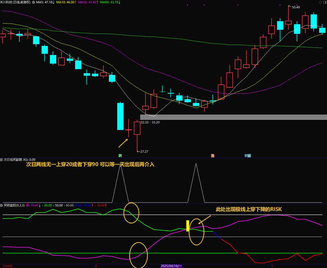Click the 2025年 label on the time axis
Image resolution: width=327 pixels, height=268 pixels.
(8, 266)
